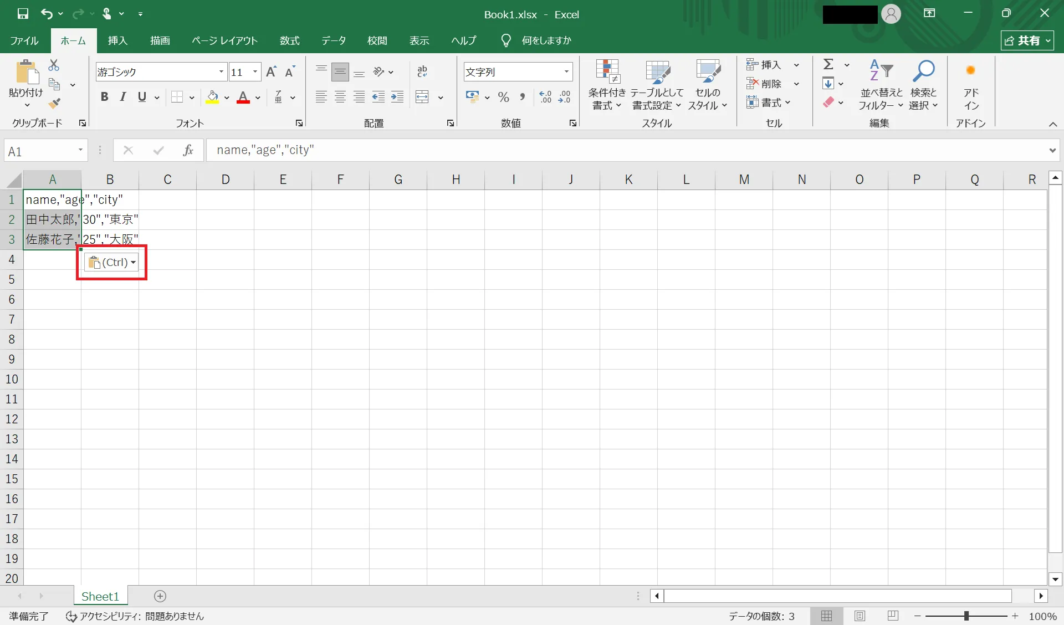The height and width of the screenshot is (625, 1064).
Task: Click the percent style icon
Action: click(503, 98)
